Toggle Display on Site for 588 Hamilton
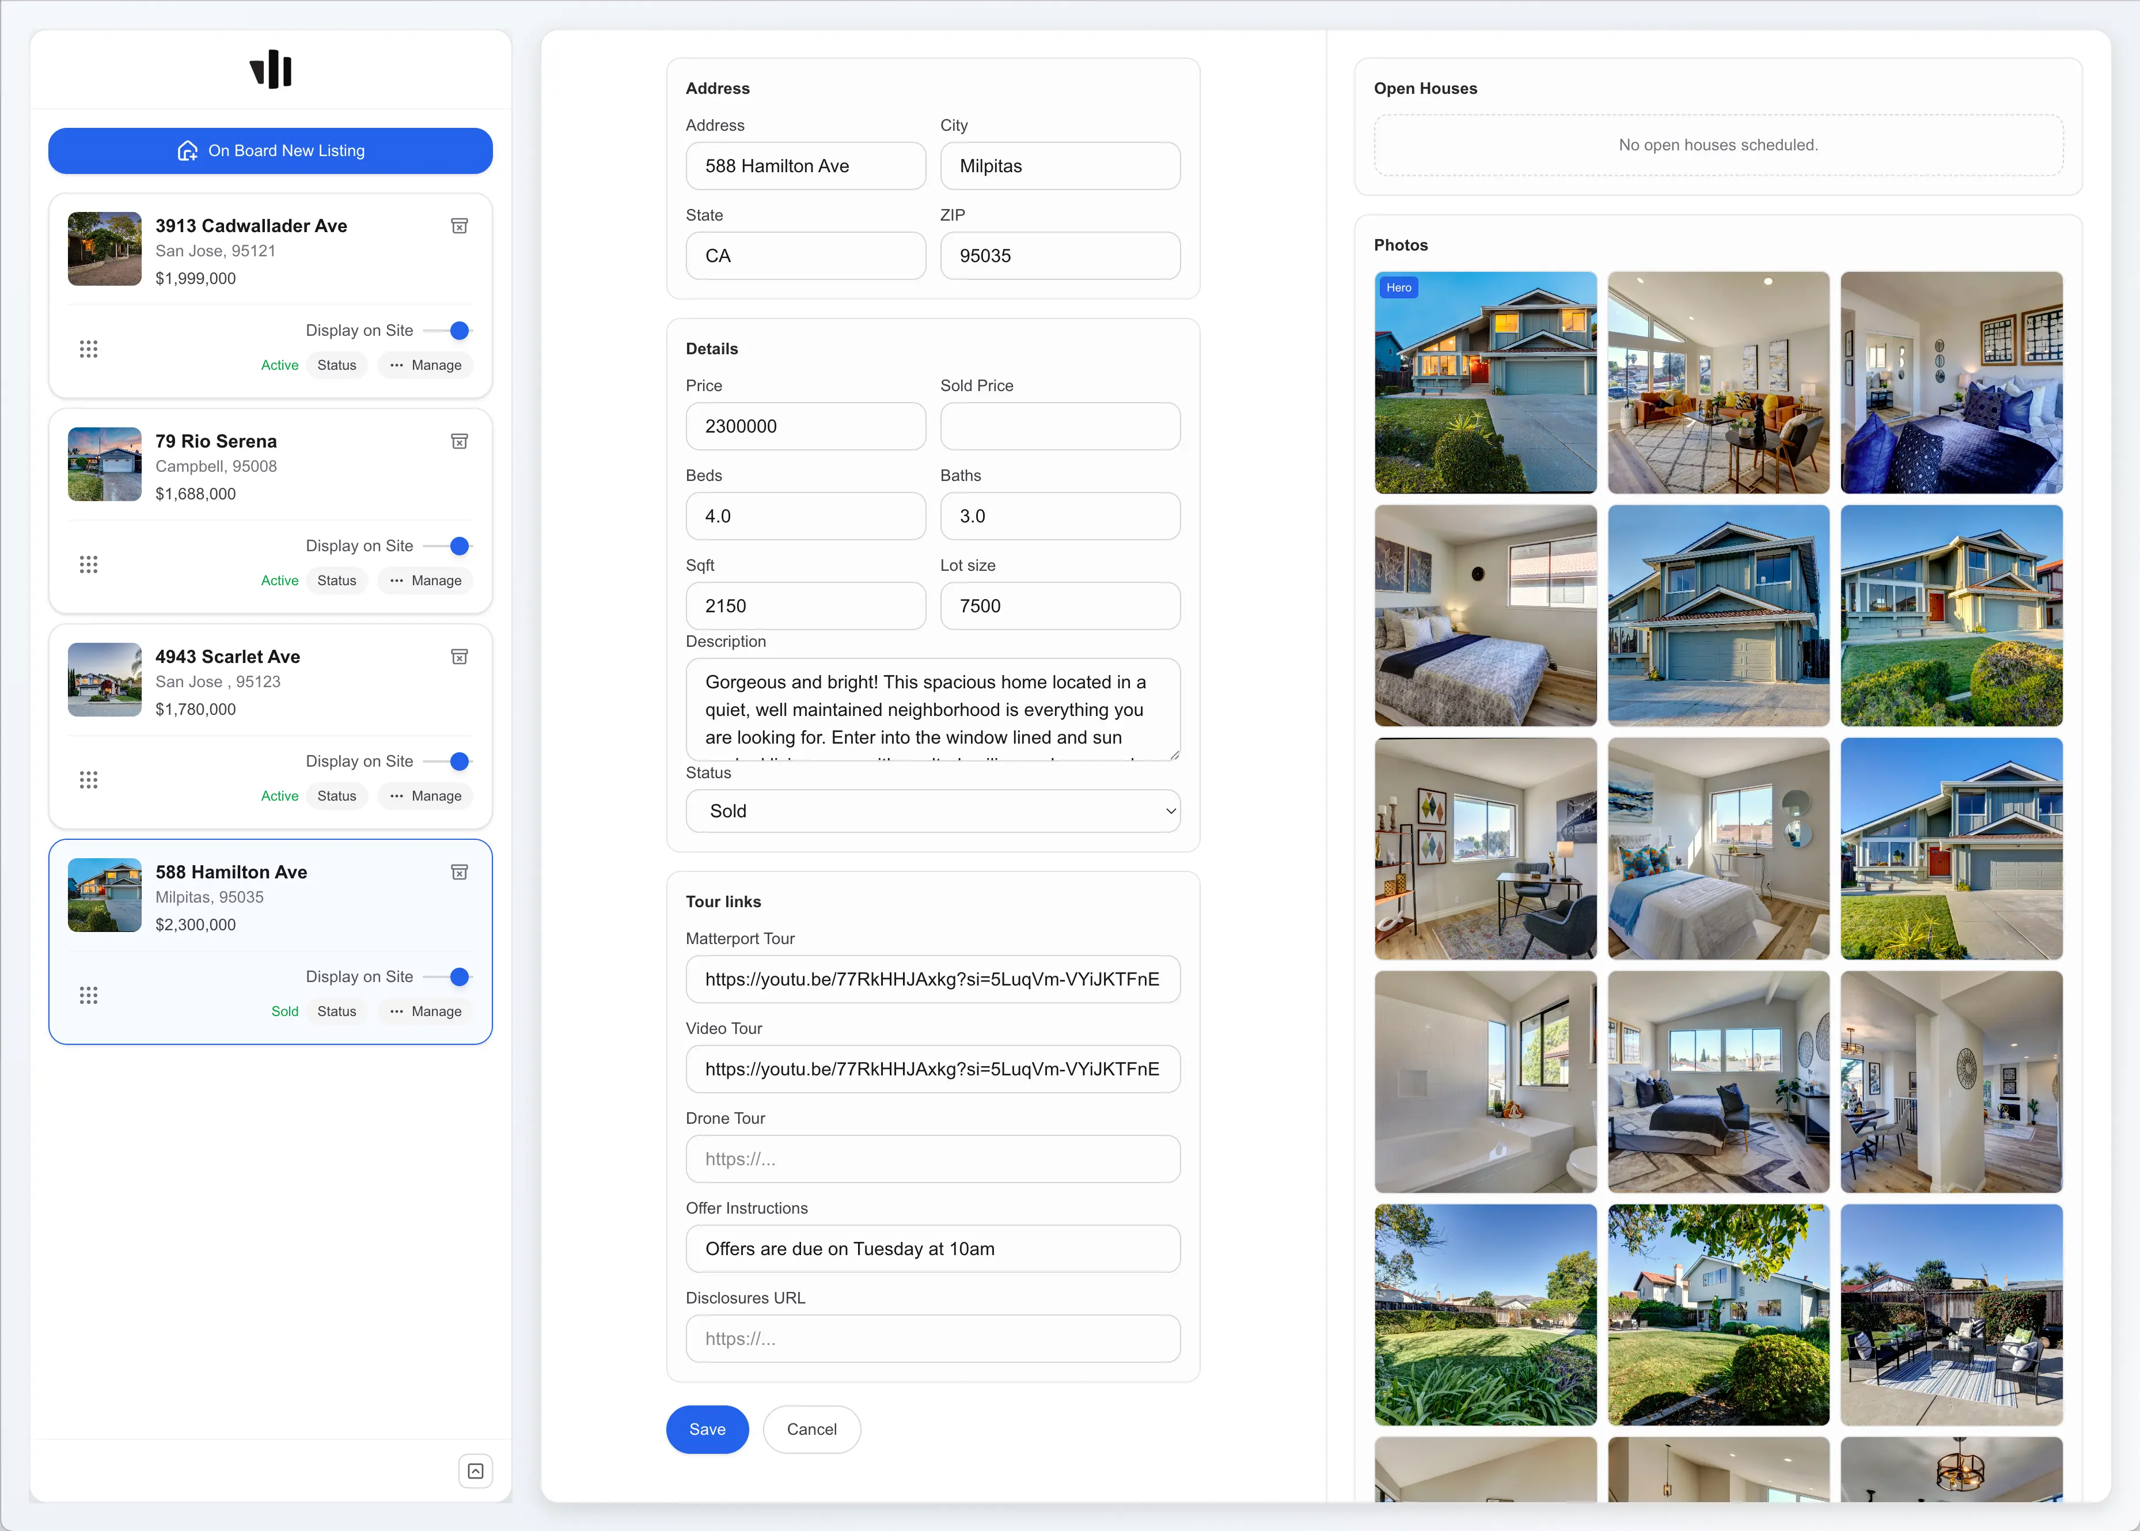The image size is (2140, 1531). pos(450,977)
